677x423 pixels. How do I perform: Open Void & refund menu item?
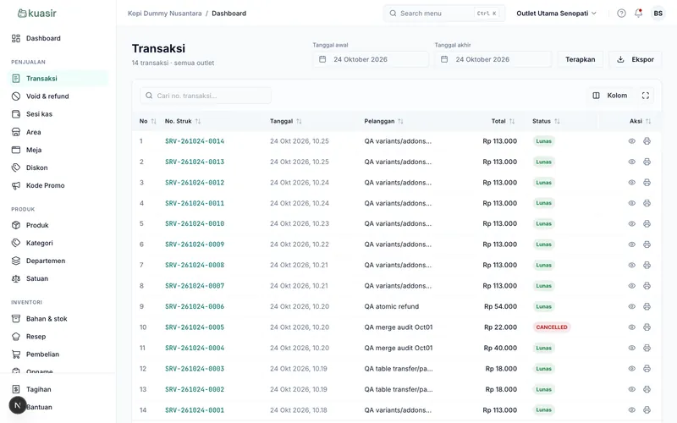click(x=58, y=96)
